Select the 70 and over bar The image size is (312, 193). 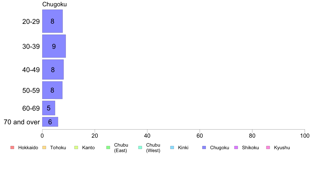coord(50,122)
